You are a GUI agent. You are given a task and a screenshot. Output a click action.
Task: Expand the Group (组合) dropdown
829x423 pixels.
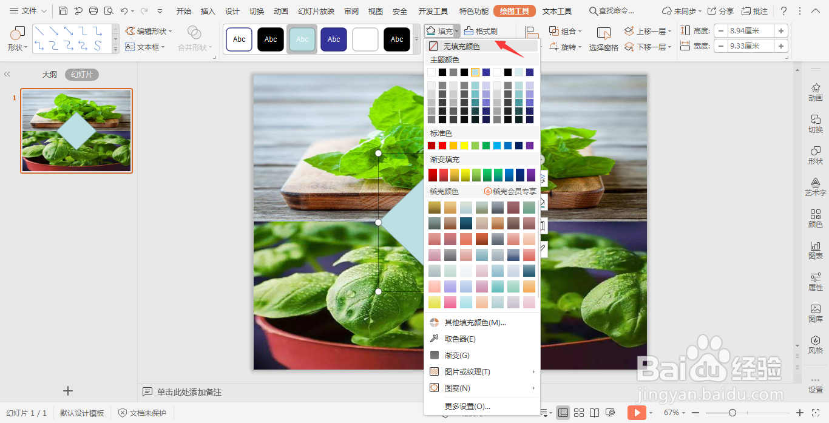click(x=580, y=31)
